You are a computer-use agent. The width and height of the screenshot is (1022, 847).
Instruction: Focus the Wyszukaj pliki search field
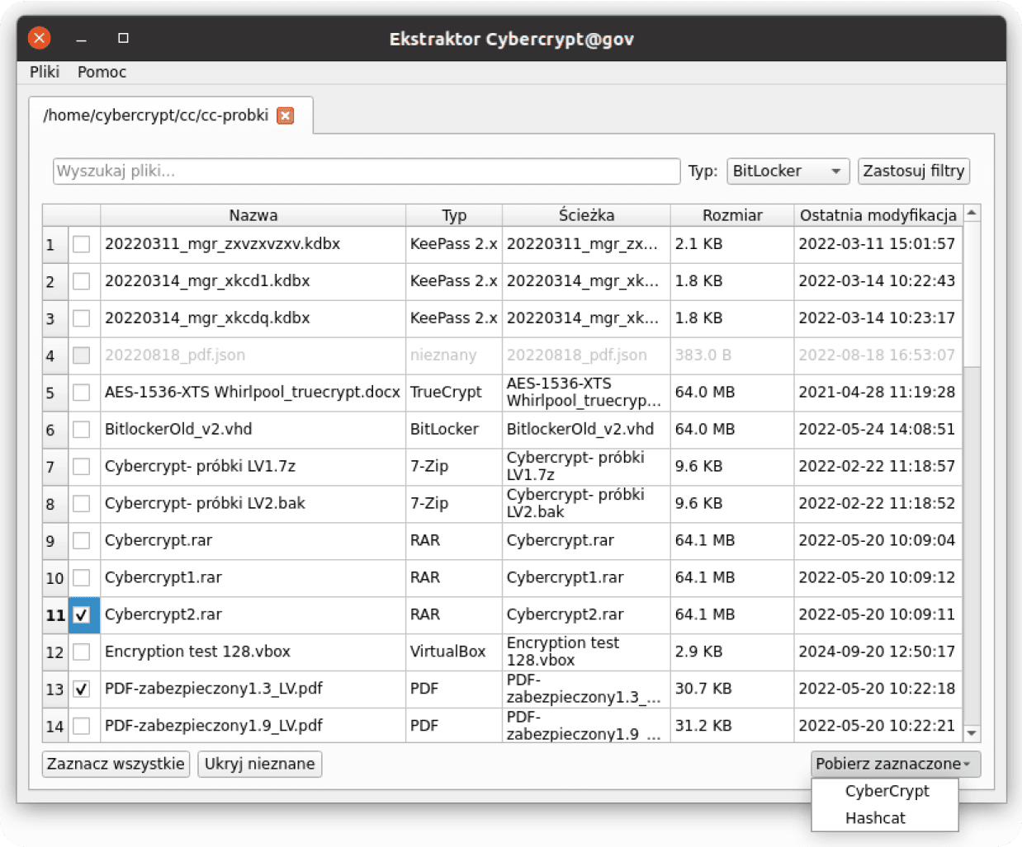click(x=367, y=171)
